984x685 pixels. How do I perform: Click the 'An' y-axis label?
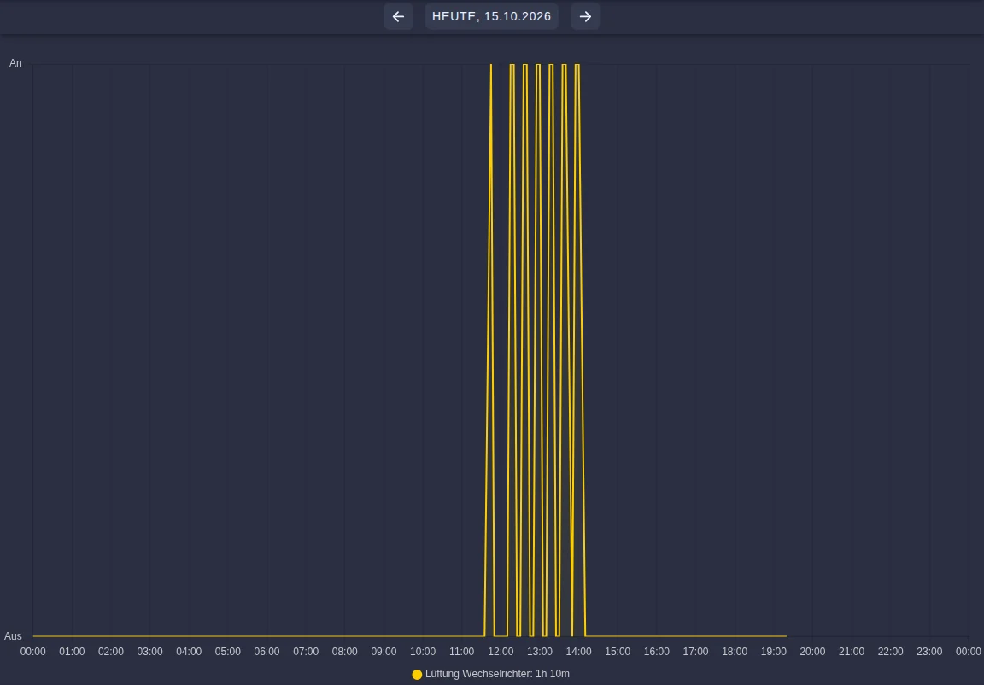tap(15, 62)
